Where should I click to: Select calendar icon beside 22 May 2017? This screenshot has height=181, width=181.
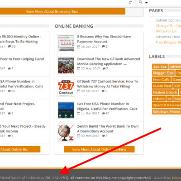[x=79, y=68]
